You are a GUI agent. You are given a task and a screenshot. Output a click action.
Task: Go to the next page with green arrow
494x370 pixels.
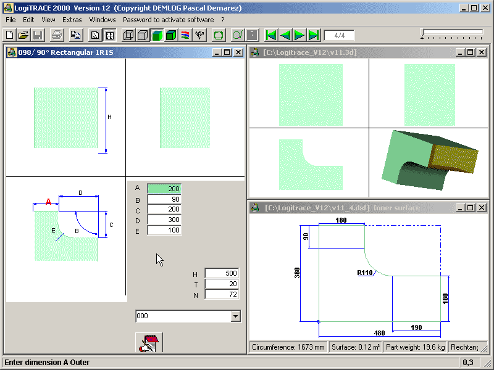[x=299, y=35]
